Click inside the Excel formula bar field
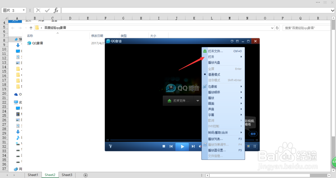 click(196, 10)
